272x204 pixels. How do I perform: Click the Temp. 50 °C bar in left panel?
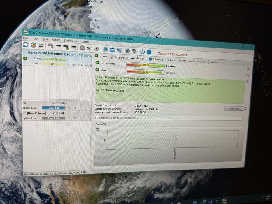point(54,64)
